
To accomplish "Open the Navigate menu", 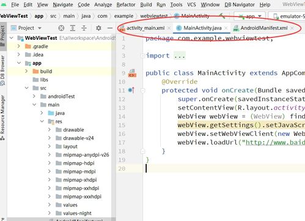I will [63, 4].
